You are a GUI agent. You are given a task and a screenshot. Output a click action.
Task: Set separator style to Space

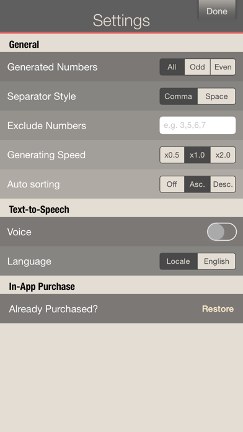(x=216, y=96)
